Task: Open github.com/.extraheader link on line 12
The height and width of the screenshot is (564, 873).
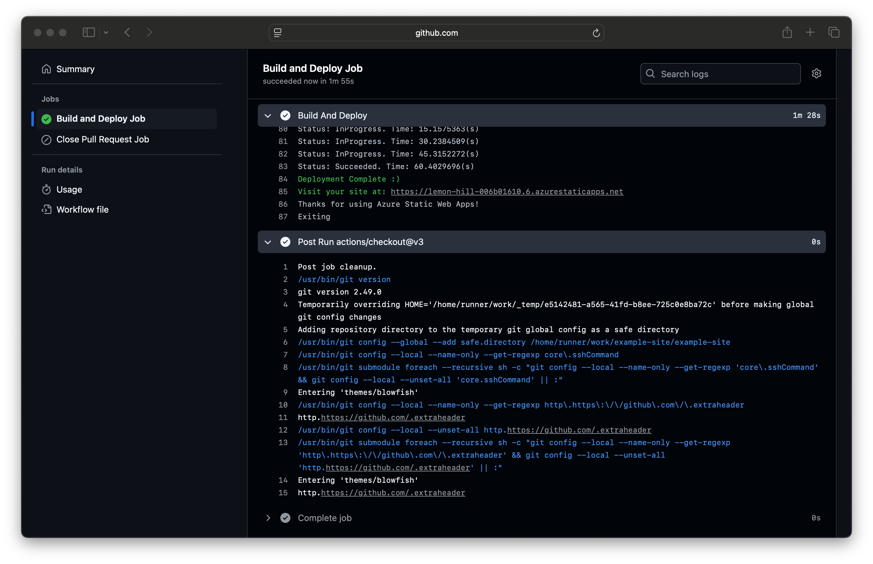Action: tap(579, 430)
